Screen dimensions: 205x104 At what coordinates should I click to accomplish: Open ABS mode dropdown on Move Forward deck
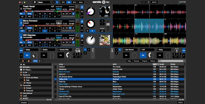(22, 28)
